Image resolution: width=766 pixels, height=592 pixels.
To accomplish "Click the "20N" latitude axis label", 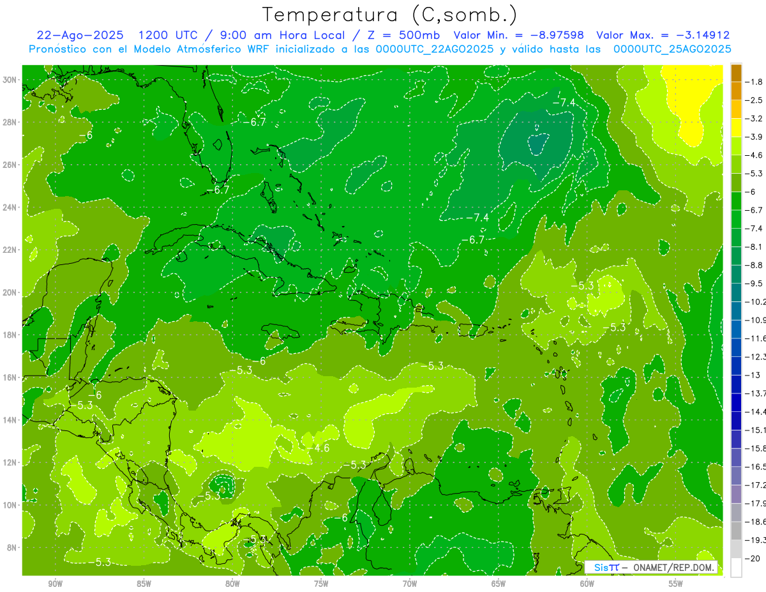I will tap(10, 292).
